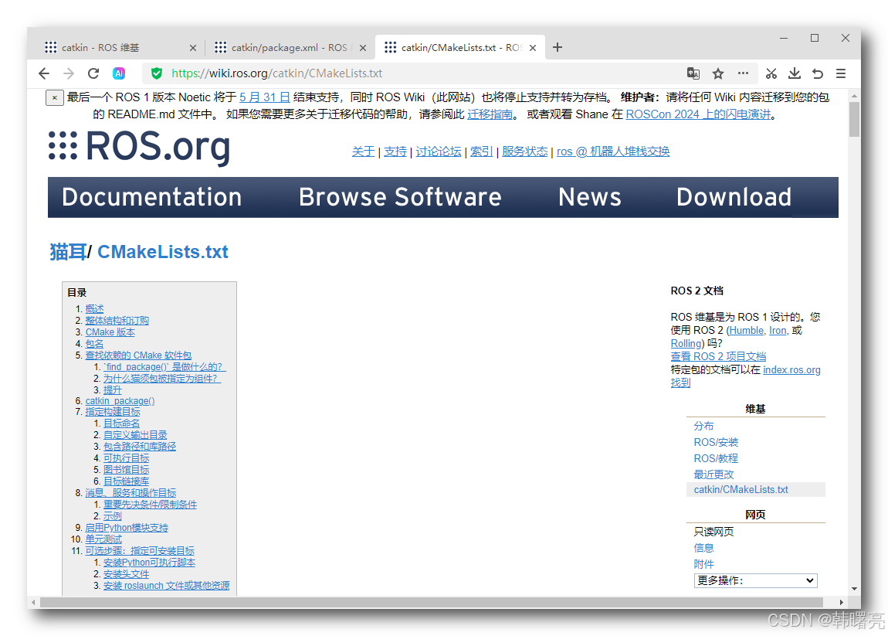Open the ROS/教程 sidebar link
The image size is (888, 636).
pos(716,458)
